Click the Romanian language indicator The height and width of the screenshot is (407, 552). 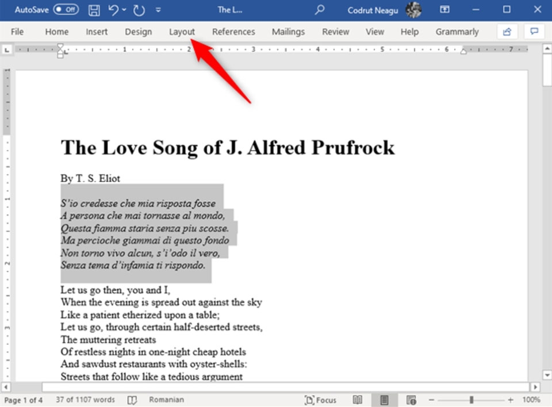pyautogui.click(x=166, y=400)
